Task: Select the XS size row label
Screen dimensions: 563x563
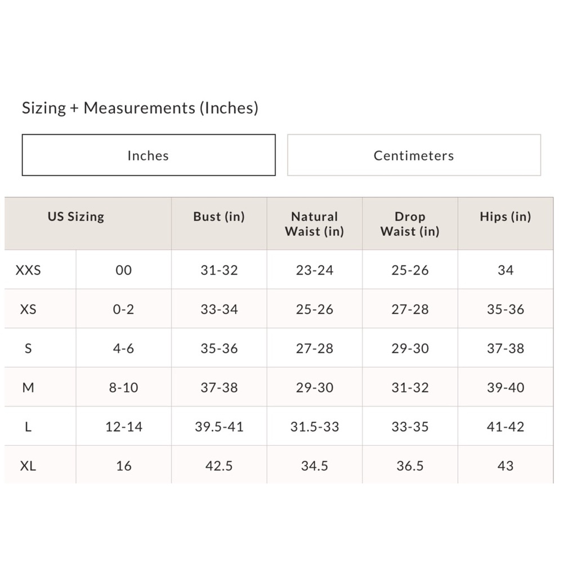Action: (x=28, y=309)
